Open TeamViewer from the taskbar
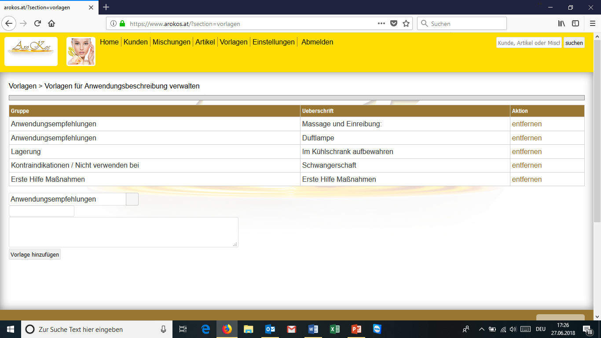 [x=377, y=329]
